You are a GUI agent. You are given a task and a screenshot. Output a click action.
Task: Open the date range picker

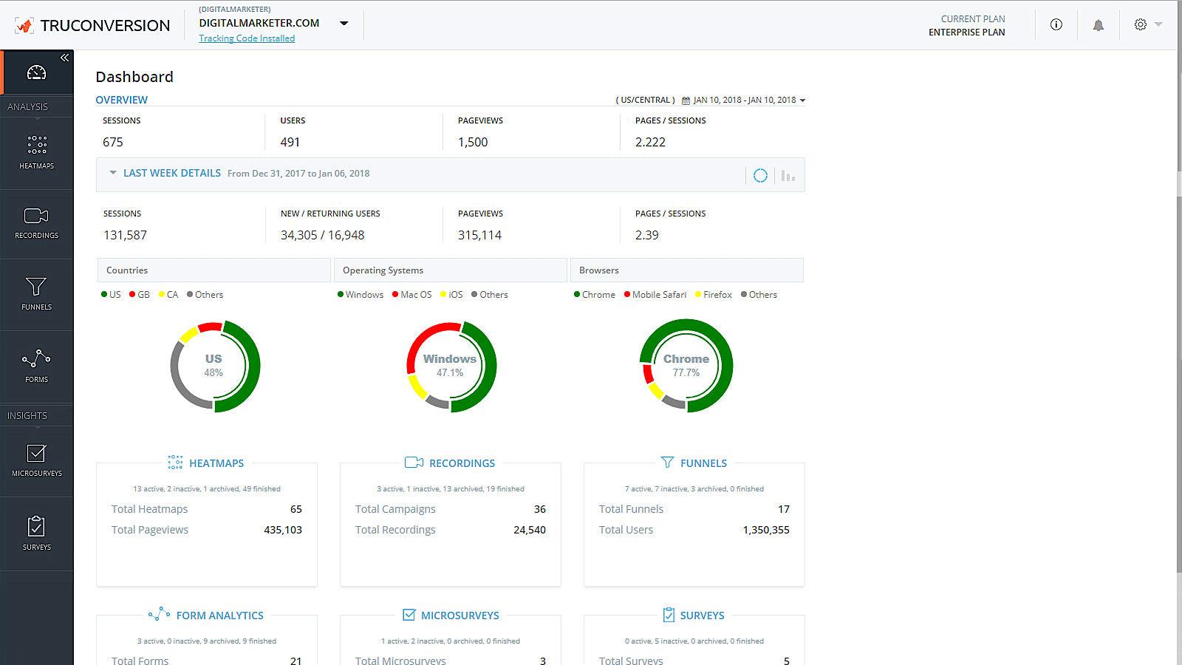744,100
